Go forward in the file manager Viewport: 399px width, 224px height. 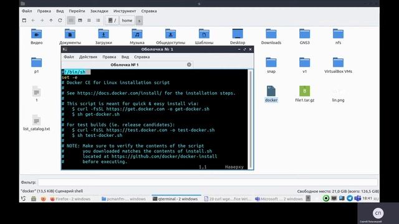[x=42, y=21]
